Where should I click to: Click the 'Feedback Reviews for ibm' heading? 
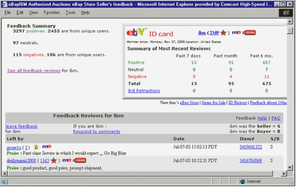click(88, 115)
